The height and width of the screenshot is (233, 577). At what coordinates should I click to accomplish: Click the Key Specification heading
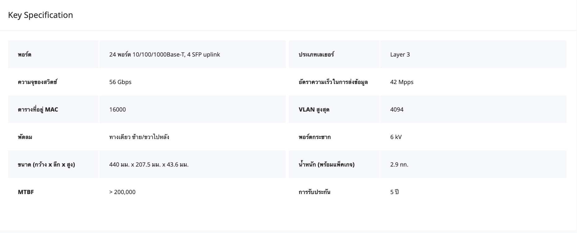pyautogui.click(x=40, y=15)
